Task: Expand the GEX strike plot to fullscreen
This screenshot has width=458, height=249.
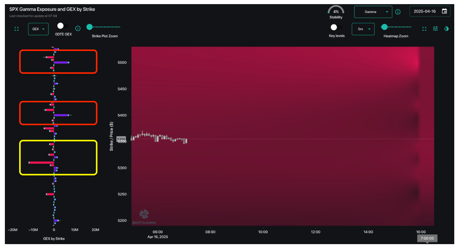Action: (x=17, y=29)
